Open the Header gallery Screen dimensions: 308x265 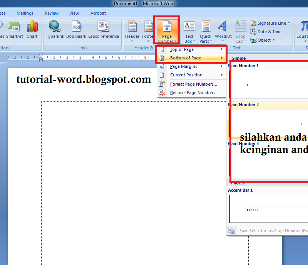point(132,32)
